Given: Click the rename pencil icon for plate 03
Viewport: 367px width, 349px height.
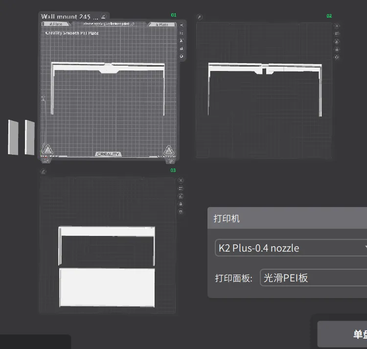Looking at the screenshot, I should 43,171.
